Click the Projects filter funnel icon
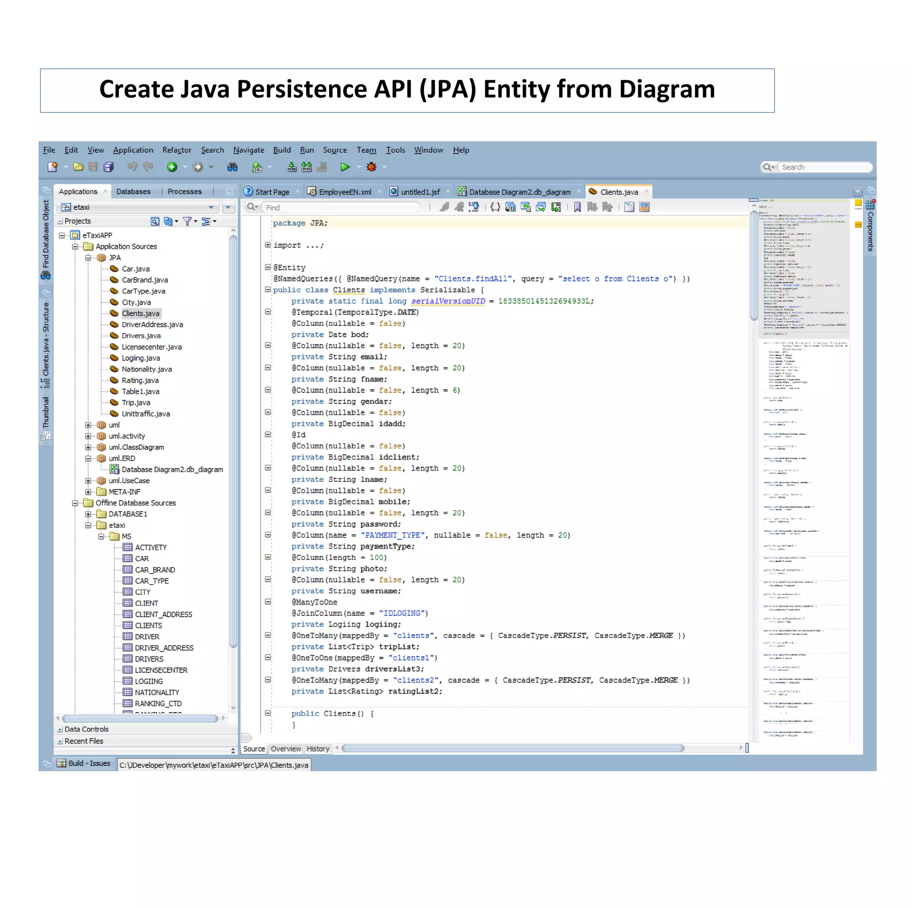The height and width of the screenshot is (908, 912). click(187, 221)
